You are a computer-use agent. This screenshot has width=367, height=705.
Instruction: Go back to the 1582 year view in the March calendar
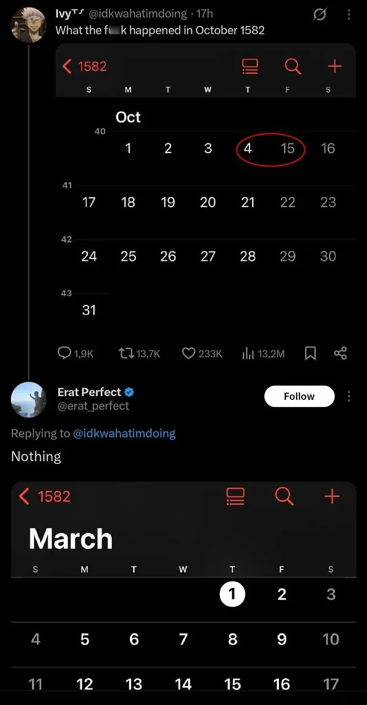point(45,496)
